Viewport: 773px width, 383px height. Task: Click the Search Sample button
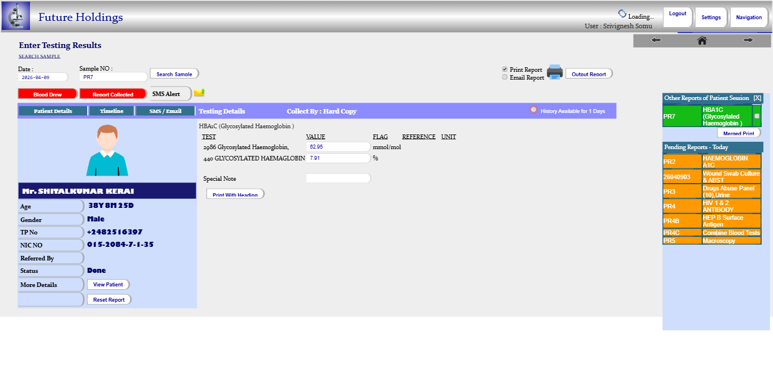[x=174, y=74]
